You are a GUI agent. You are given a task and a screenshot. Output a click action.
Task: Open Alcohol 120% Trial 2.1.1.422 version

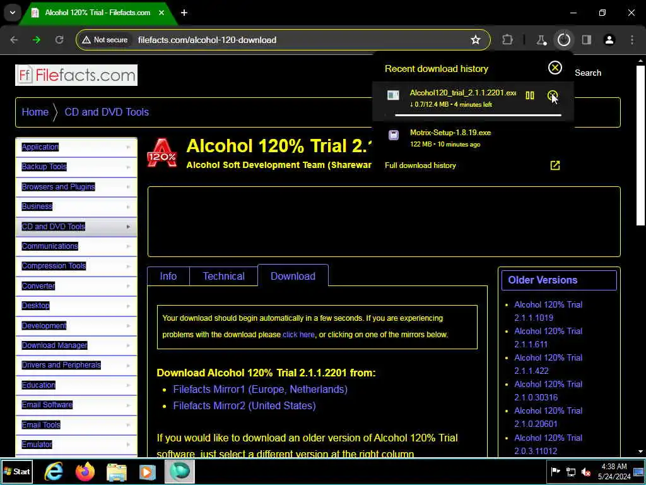(x=548, y=364)
